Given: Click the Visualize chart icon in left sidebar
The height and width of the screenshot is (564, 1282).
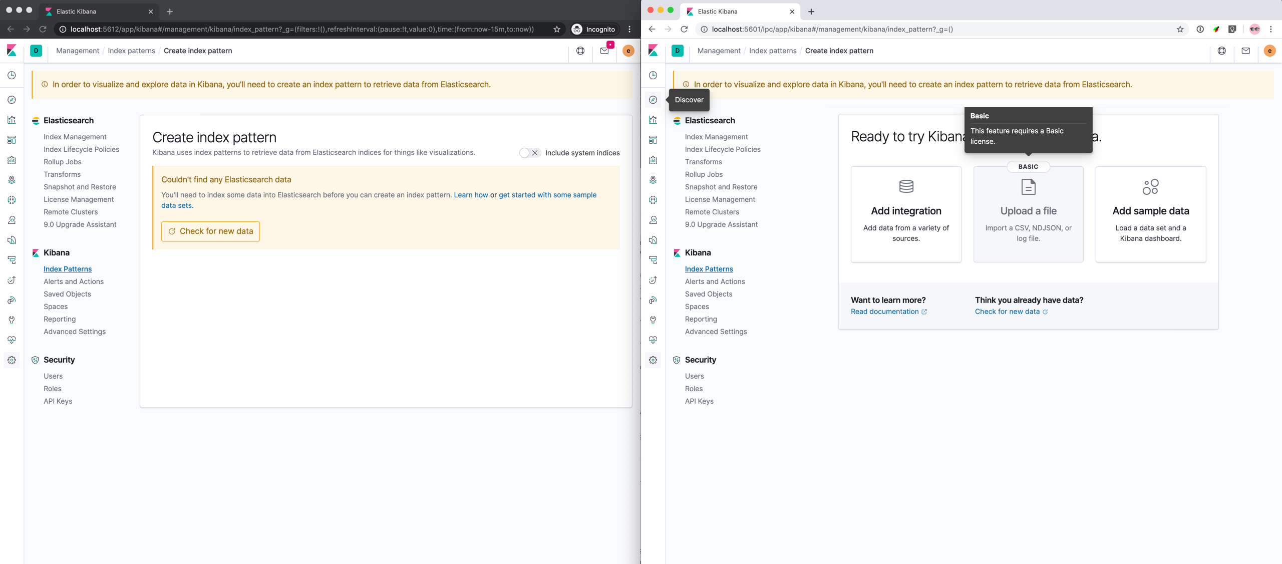Looking at the screenshot, I should pos(12,120).
